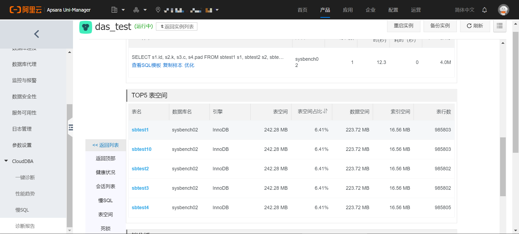
Task: Open 参数设置 in sidebar
Action: (22, 145)
